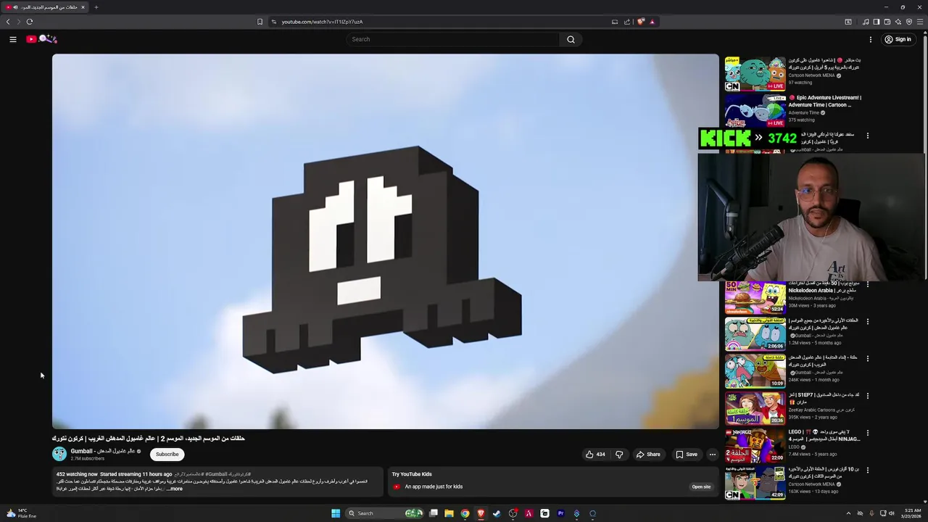Click Open site for YouTube Kids
The height and width of the screenshot is (522, 928).
click(x=701, y=486)
